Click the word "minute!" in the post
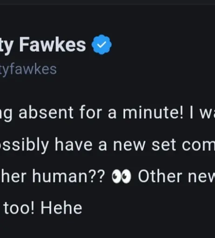The height and width of the screenshot is (238, 215). point(153,112)
